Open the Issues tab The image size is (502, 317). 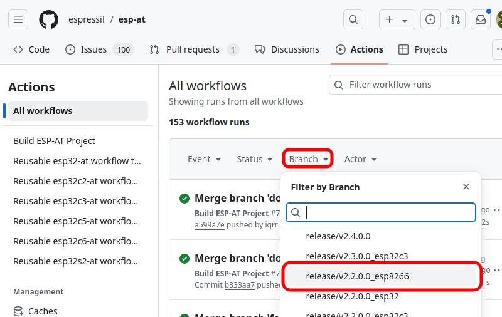(x=99, y=49)
